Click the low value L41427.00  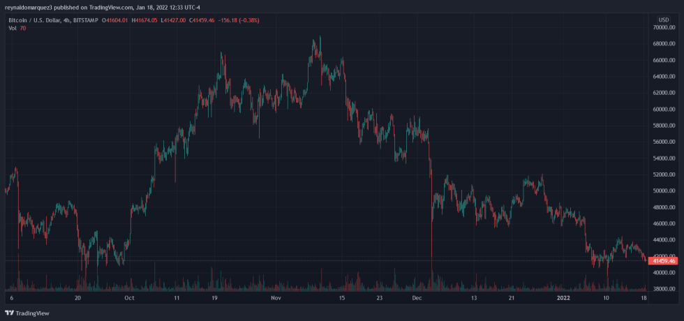(x=174, y=20)
